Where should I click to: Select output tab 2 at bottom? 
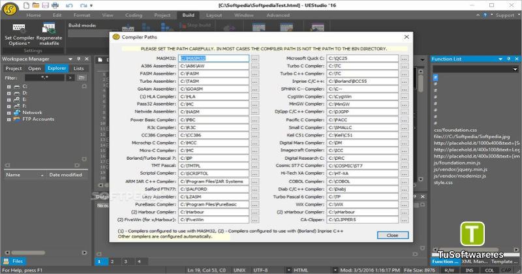(112, 262)
